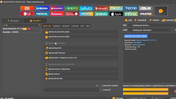Click the upper orange progress bar
Screen dimensions: 176x99
(x=145, y=89)
